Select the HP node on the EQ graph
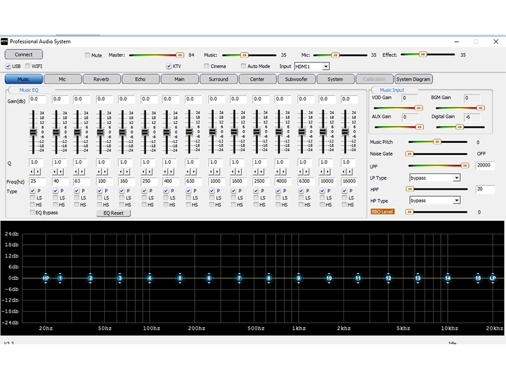 pyautogui.click(x=46, y=278)
